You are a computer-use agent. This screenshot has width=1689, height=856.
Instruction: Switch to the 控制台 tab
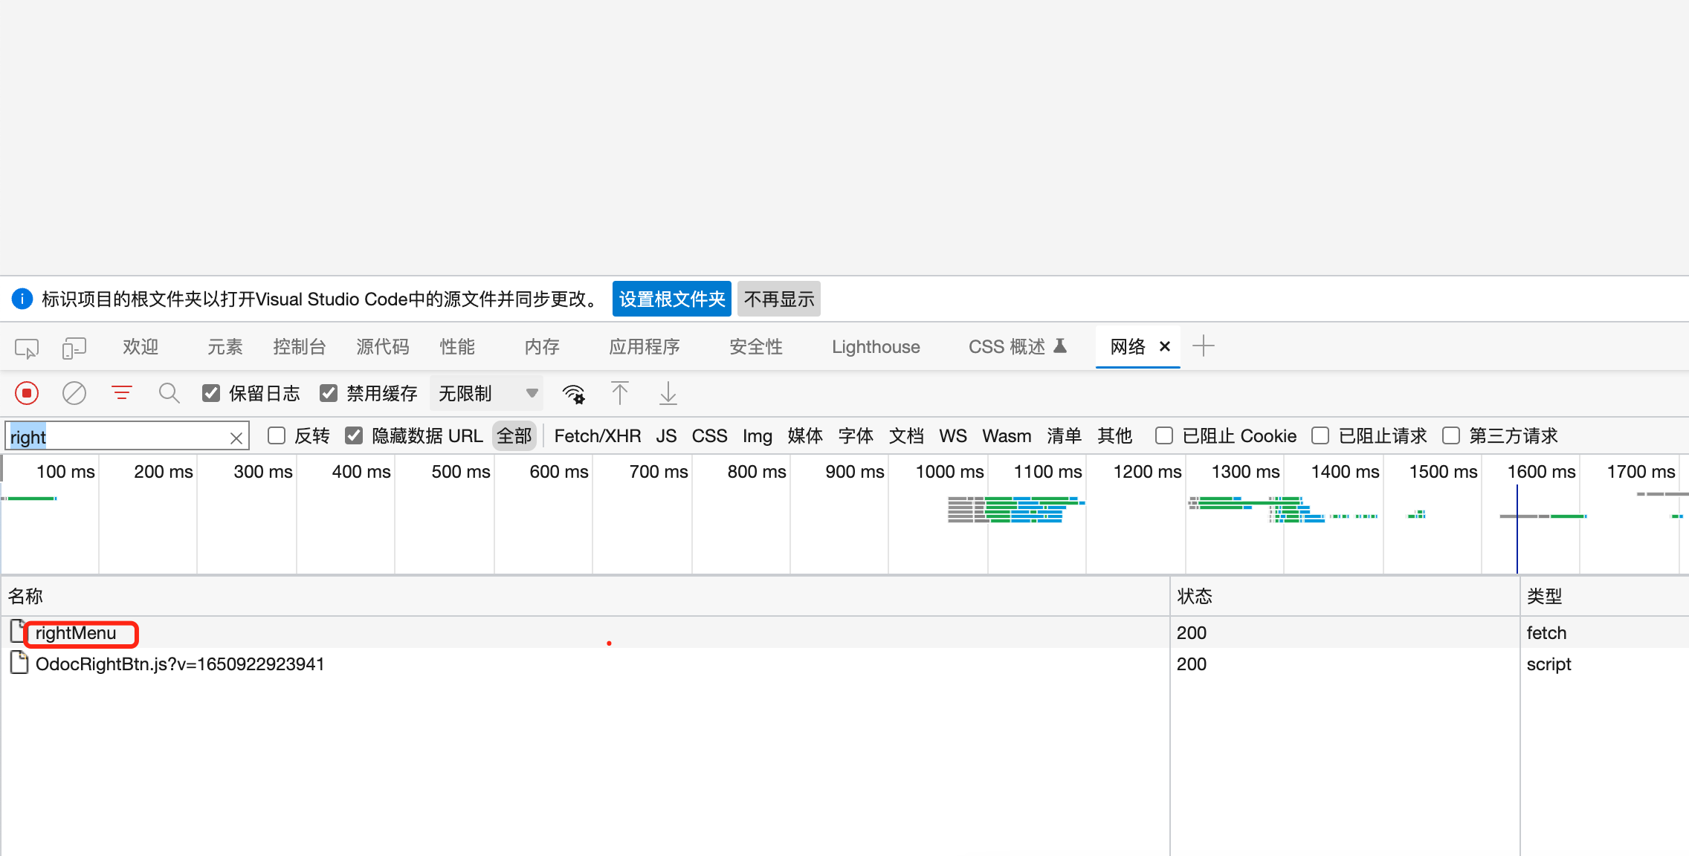click(299, 347)
